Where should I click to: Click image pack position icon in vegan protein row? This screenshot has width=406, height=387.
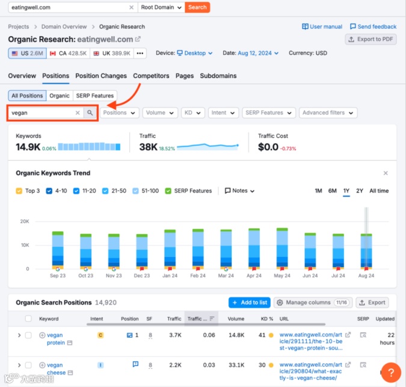click(x=129, y=335)
